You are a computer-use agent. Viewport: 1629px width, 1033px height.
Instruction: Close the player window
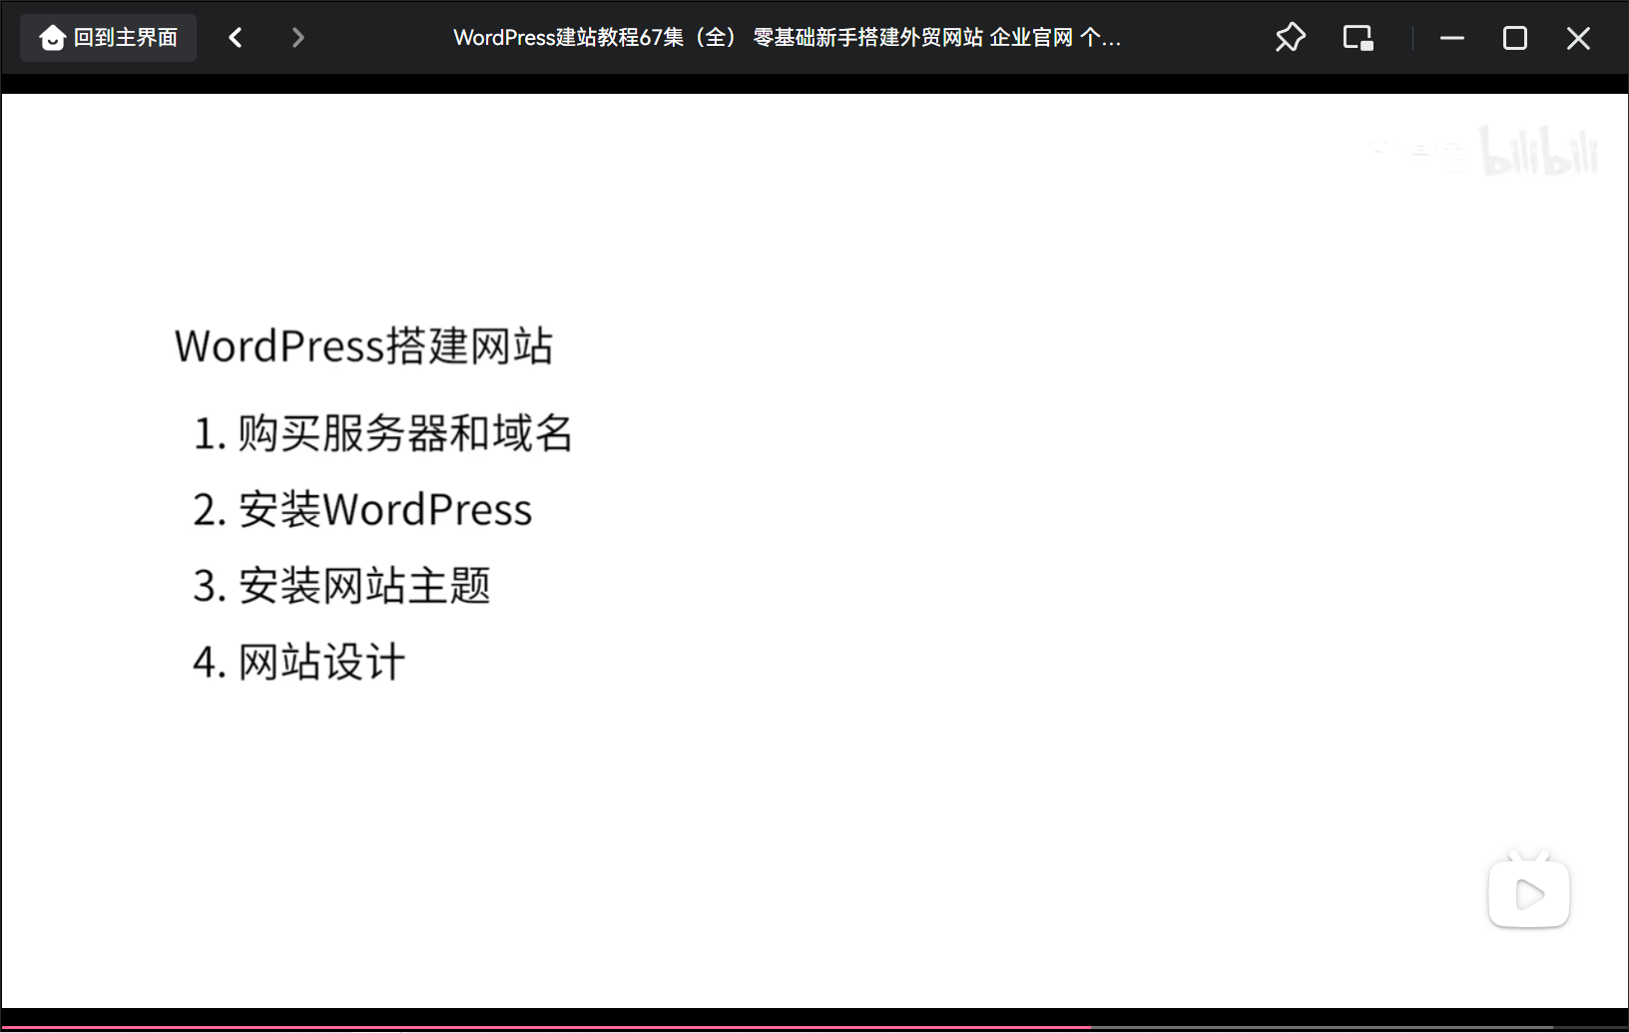click(x=1578, y=38)
